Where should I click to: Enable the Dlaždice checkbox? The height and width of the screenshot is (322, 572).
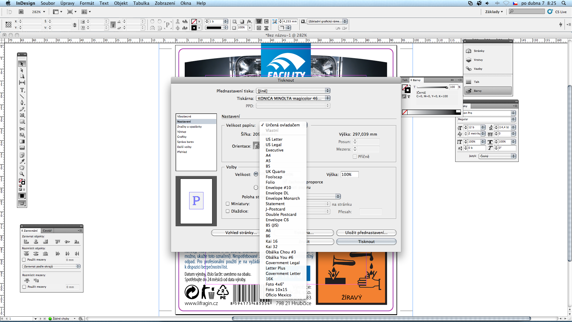coord(228,211)
